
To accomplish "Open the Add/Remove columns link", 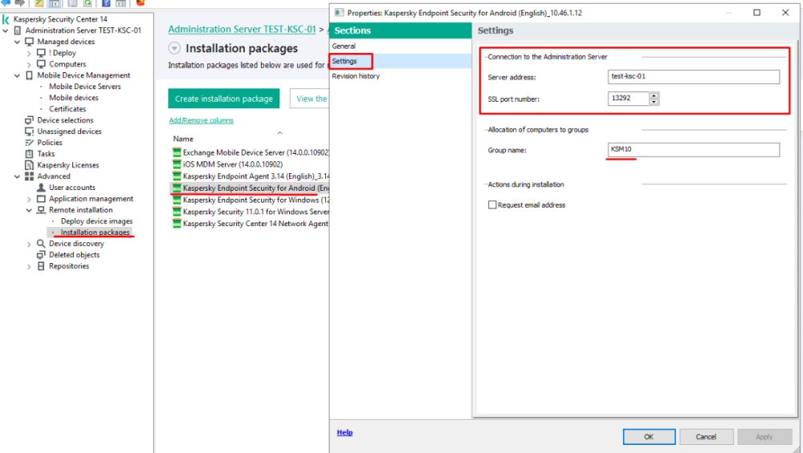I will pos(202,120).
